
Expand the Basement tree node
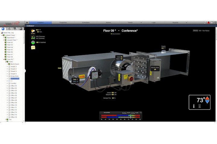tap(4, 37)
